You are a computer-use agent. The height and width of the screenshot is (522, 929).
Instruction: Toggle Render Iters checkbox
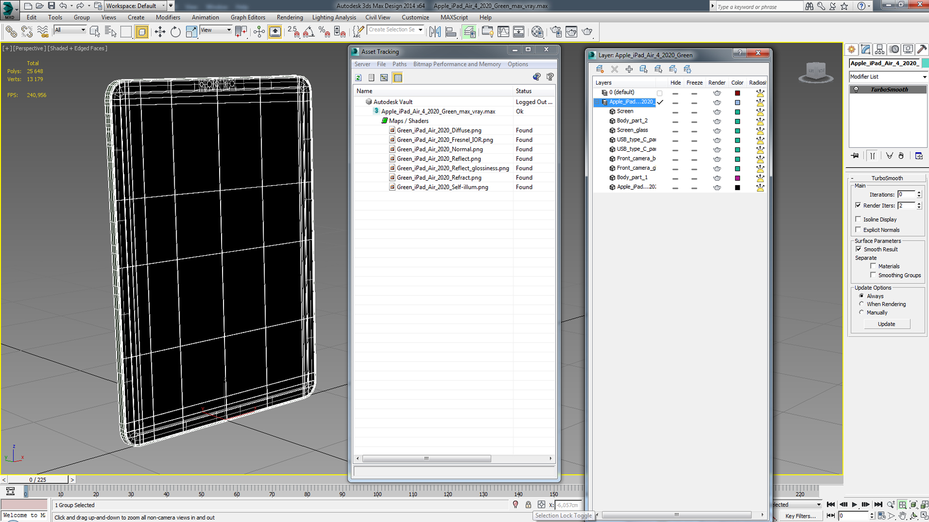[x=858, y=205]
